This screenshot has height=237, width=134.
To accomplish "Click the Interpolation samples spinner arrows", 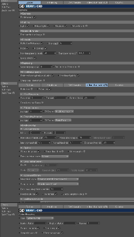I will [x=90, y=138].
